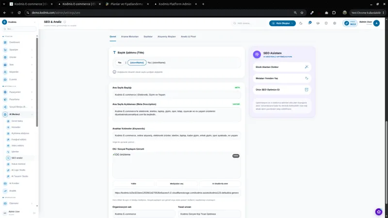The image size is (388, 218).
Task: Switch to the Genel tab
Action: click(x=113, y=37)
